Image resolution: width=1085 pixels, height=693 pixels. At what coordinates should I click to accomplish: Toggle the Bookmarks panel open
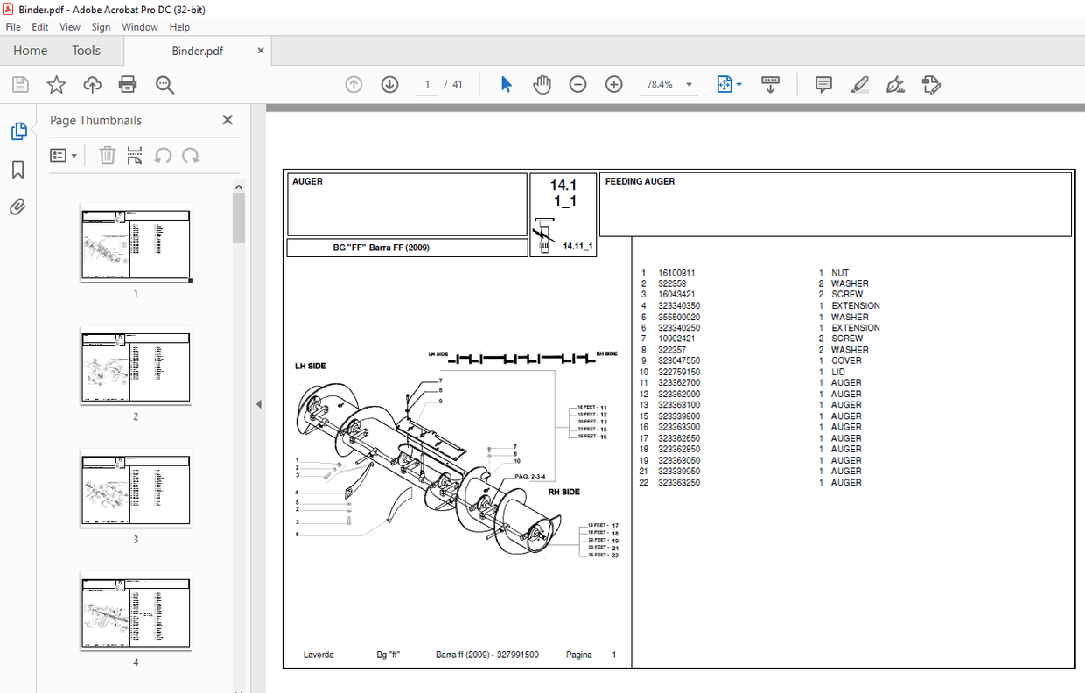[17, 170]
